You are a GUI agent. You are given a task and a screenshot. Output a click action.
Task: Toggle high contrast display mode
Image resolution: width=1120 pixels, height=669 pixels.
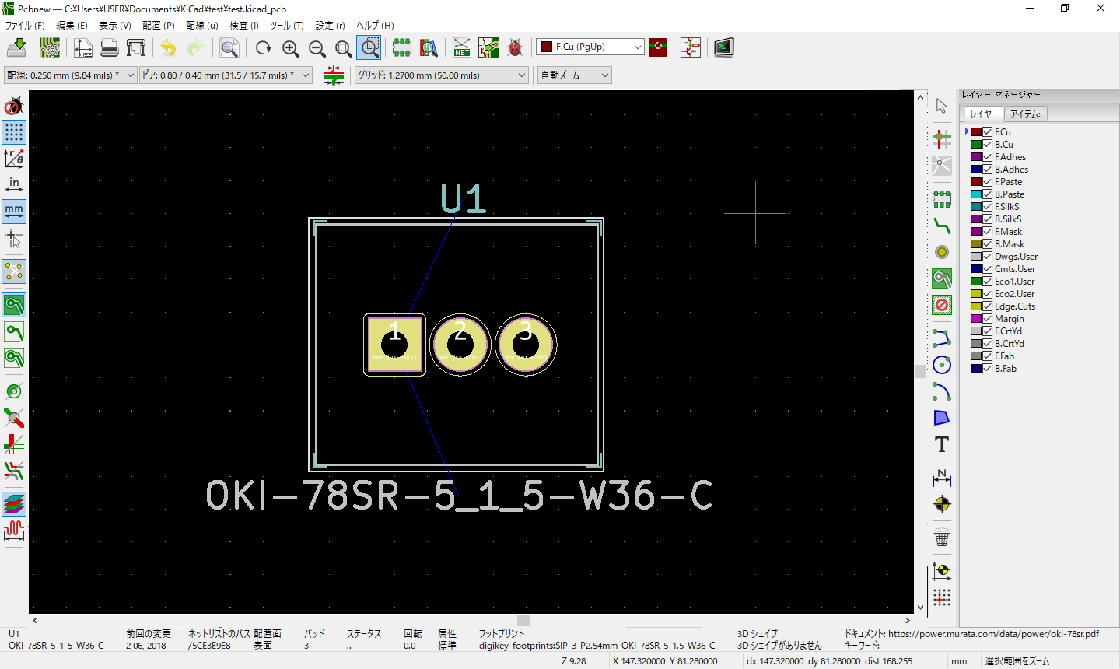(x=14, y=503)
